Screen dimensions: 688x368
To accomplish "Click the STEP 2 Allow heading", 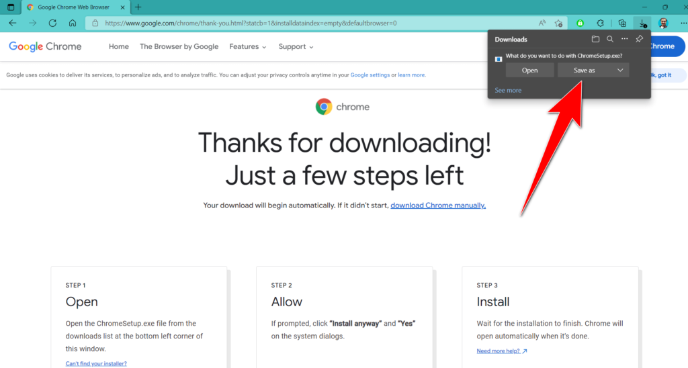I will [x=286, y=302].
